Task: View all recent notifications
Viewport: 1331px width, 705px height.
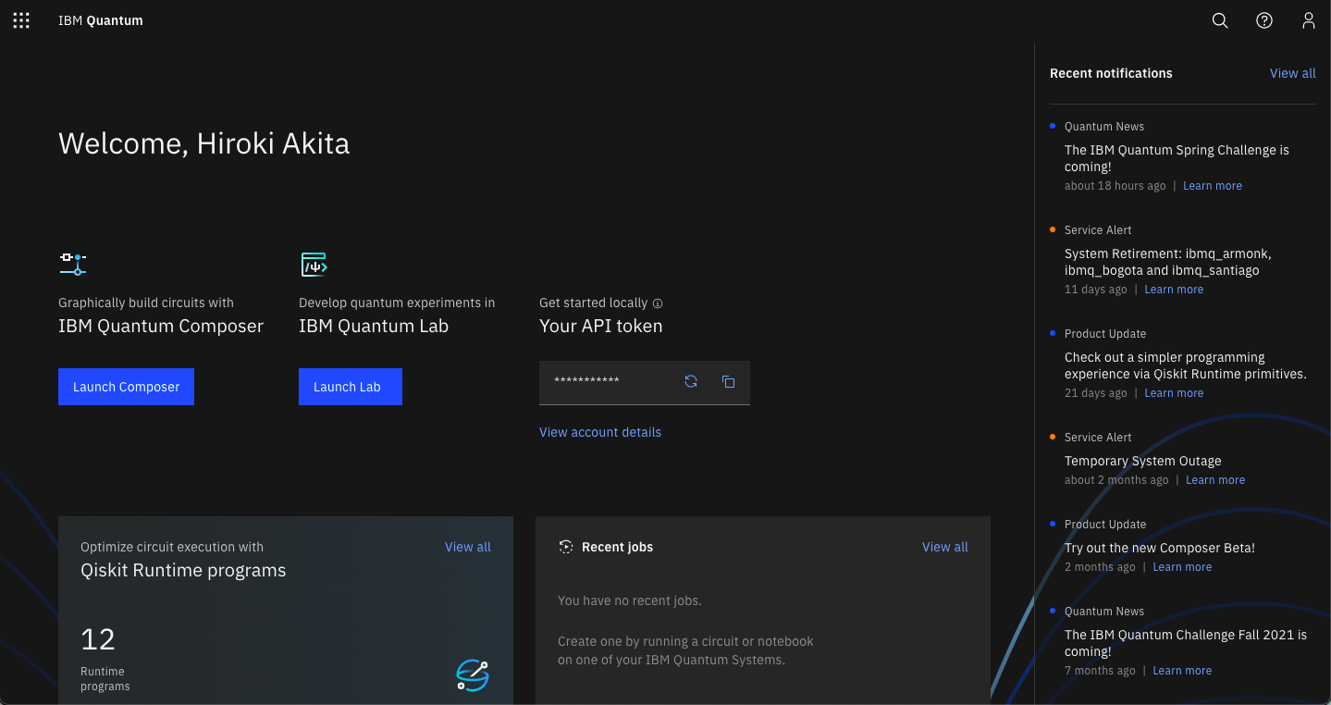Action: 1292,73
